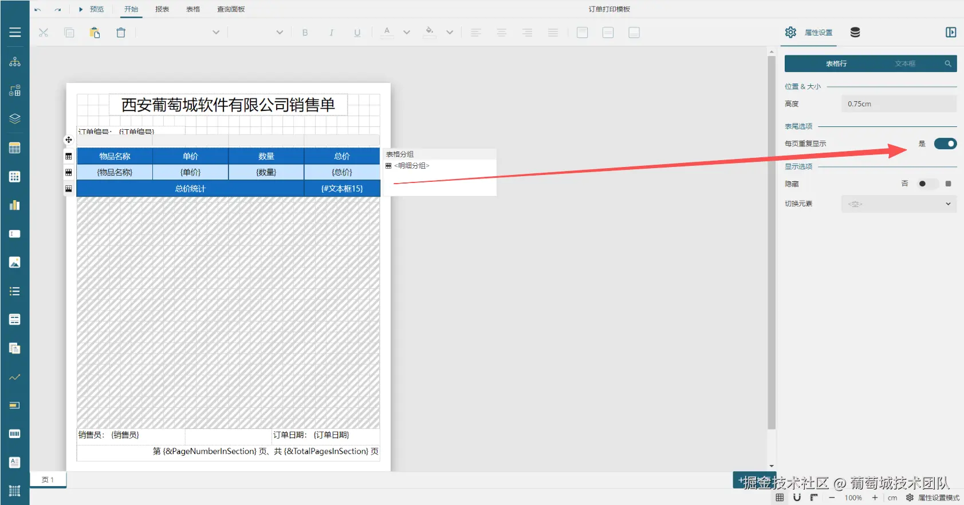Apply the fill color bucket swatch
Image resolution: width=964 pixels, height=505 pixels.
tap(430, 33)
